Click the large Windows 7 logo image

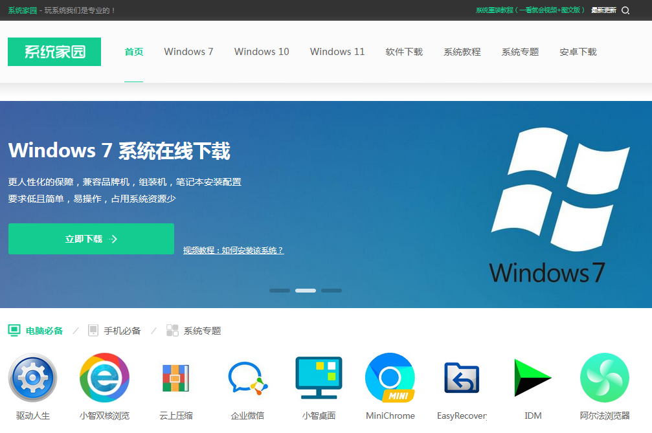click(x=560, y=206)
